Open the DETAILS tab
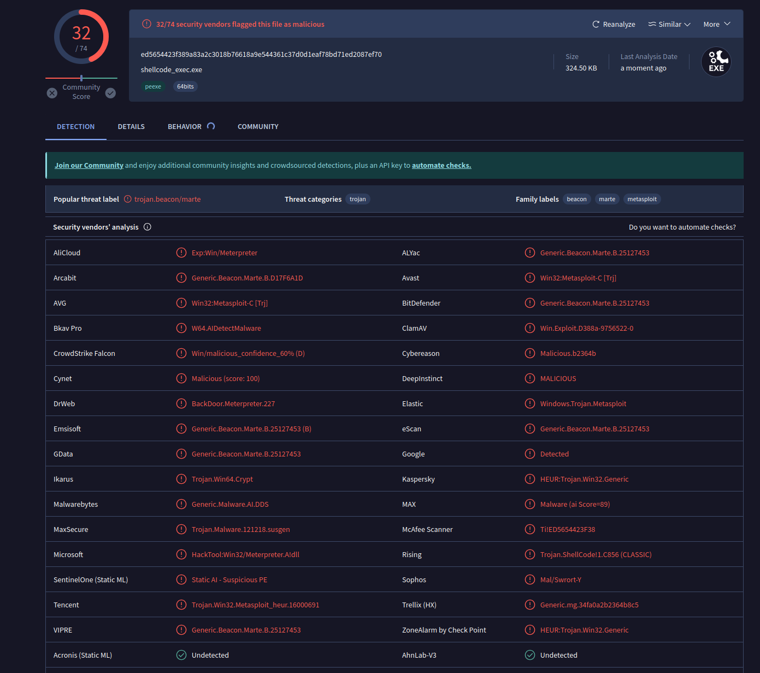The height and width of the screenshot is (673, 760). point(131,126)
